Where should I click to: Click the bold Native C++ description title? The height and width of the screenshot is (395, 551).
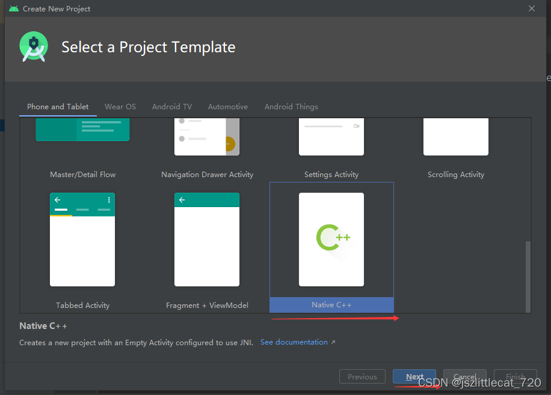point(43,326)
